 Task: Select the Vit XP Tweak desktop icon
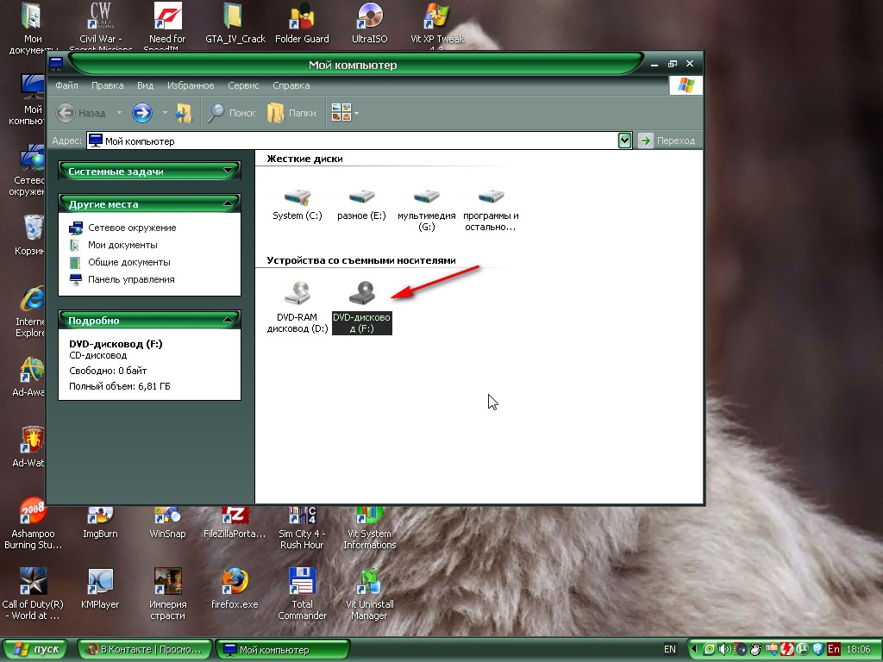(x=437, y=25)
